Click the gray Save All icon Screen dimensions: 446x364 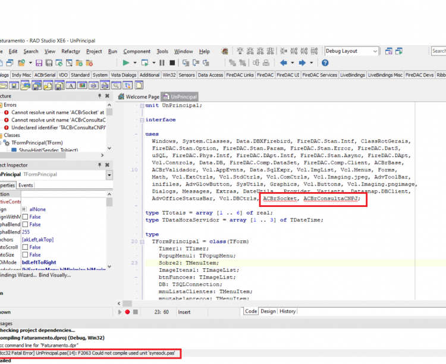(49, 63)
